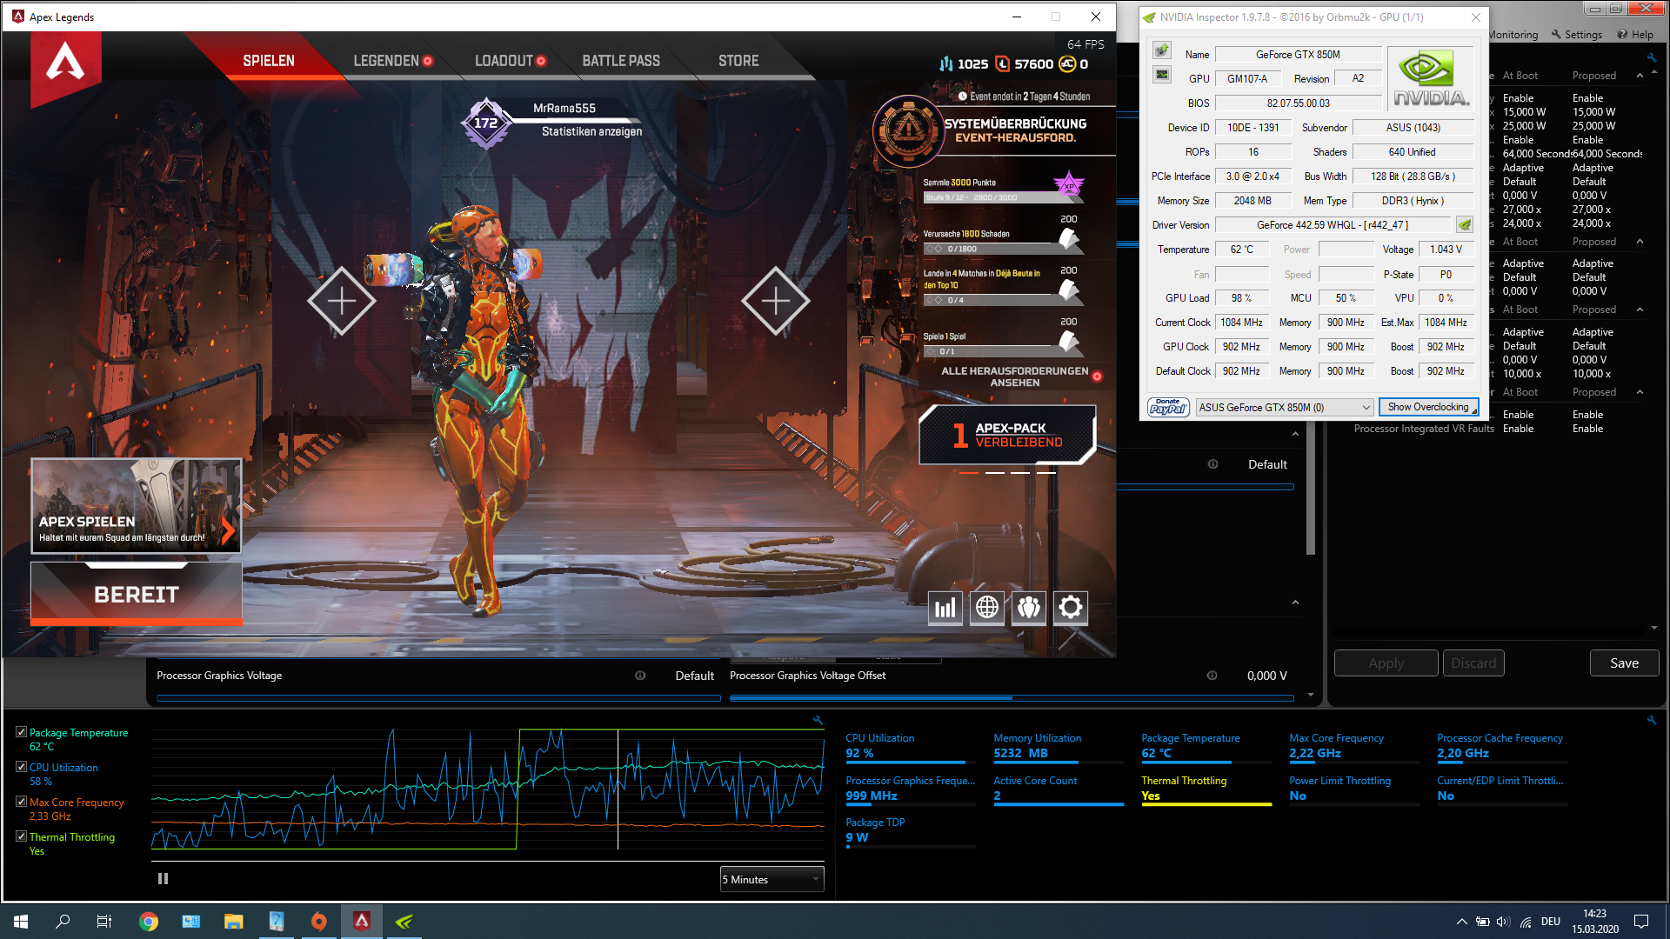Click the green driver icon beside Driver Version
Image resolution: width=1670 pixels, height=939 pixels.
click(1464, 224)
